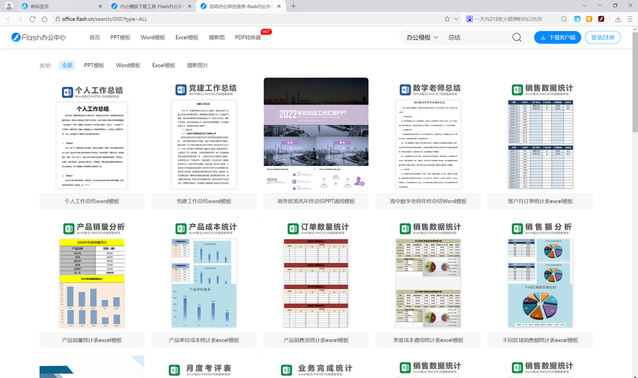Click the orange extension icon in the toolbar
Image resolution: width=638 pixels, height=378 pixels.
(x=588, y=18)
